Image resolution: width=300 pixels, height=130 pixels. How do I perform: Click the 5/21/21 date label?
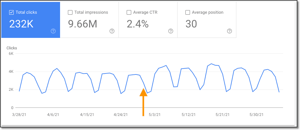coord(223,115)
